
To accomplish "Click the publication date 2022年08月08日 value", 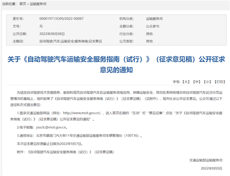I will pos(52,34).
